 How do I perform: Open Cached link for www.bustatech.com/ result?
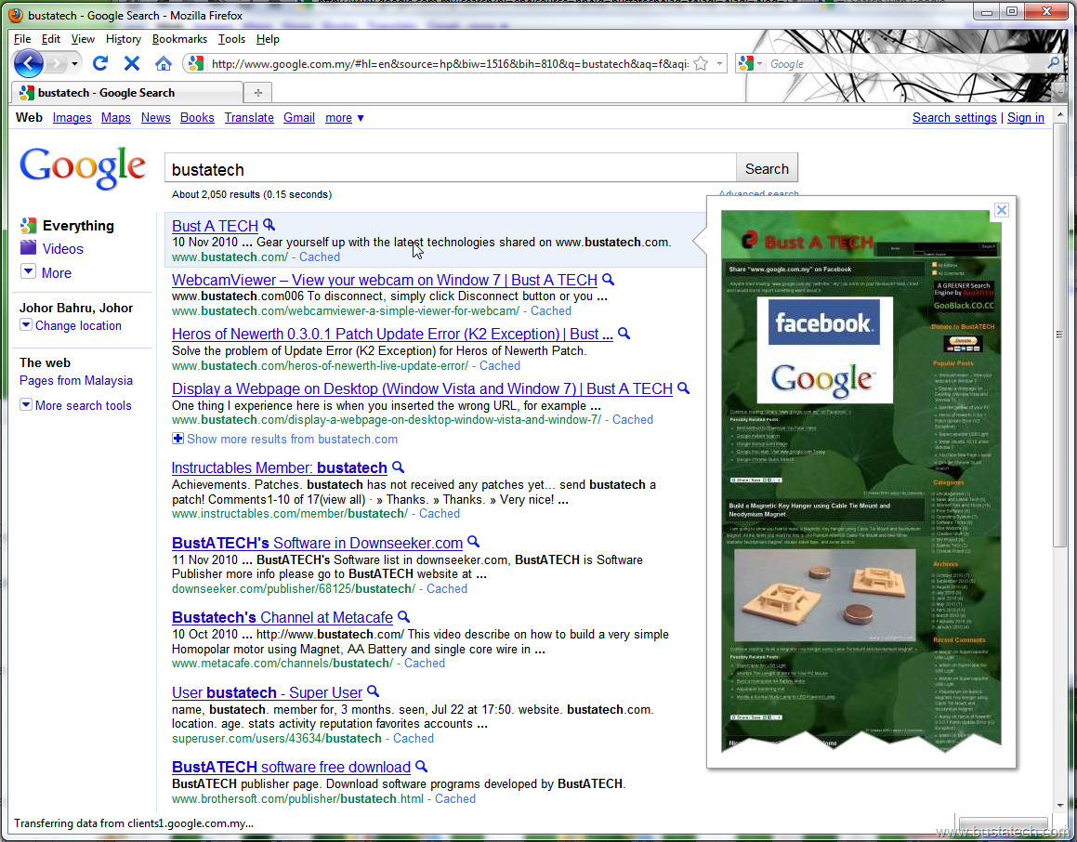tap(320, 257)
